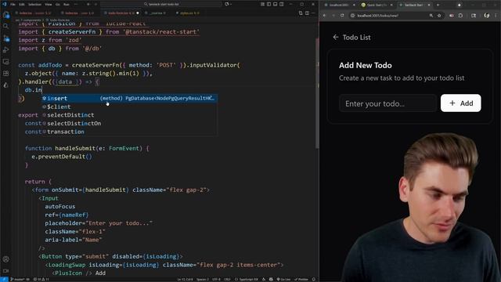Click the Ln, Col cursor position indicator
The image size is (501, 282).
click(185, 279)
